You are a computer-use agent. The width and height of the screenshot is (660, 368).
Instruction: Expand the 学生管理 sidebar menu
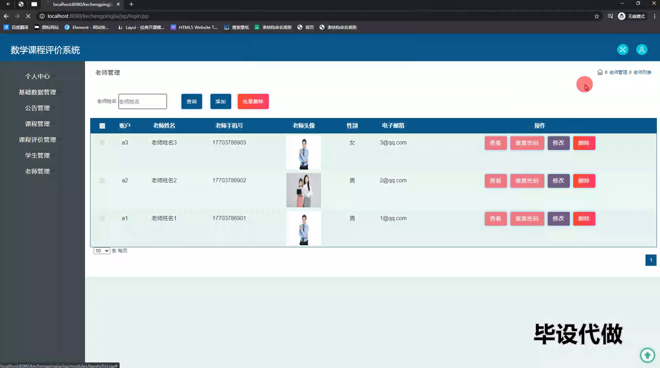[x=37, y=155]
